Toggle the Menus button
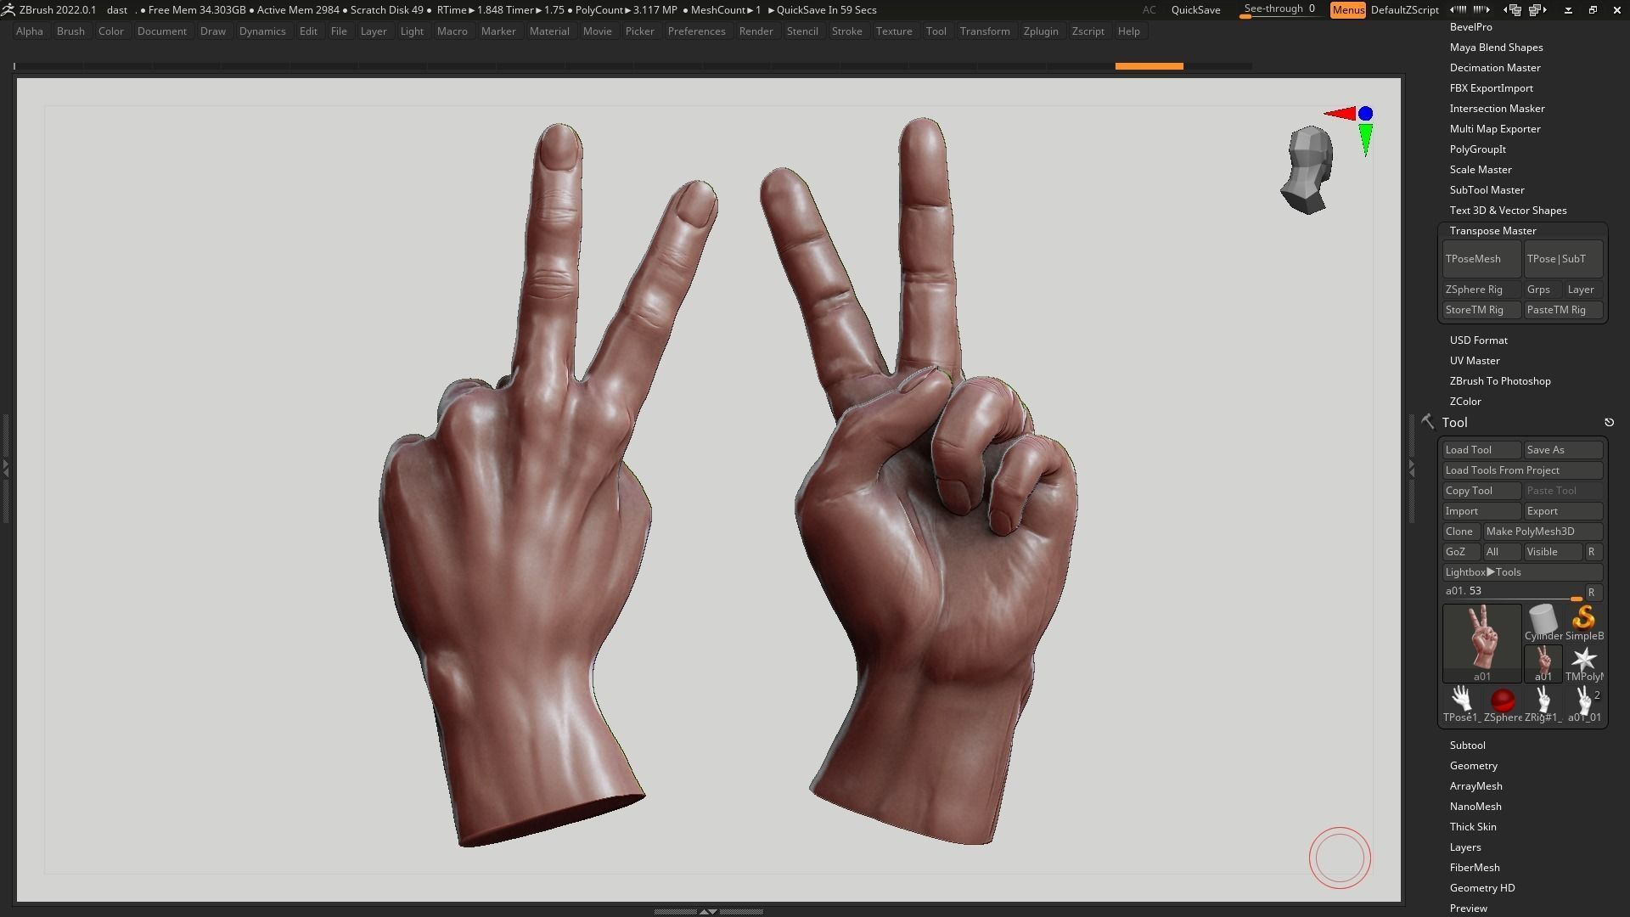The height and width of the screenshot is (917, 1630). tap(1347, 9)
